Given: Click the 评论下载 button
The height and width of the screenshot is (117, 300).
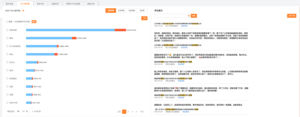Looking at the screenshot, I should [292, 16].
